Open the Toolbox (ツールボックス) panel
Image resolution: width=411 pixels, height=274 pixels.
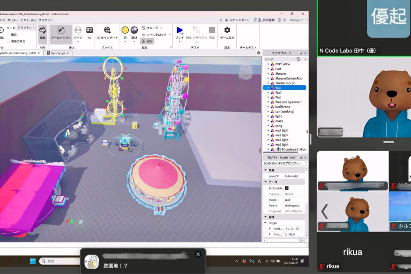click(61, 33)
